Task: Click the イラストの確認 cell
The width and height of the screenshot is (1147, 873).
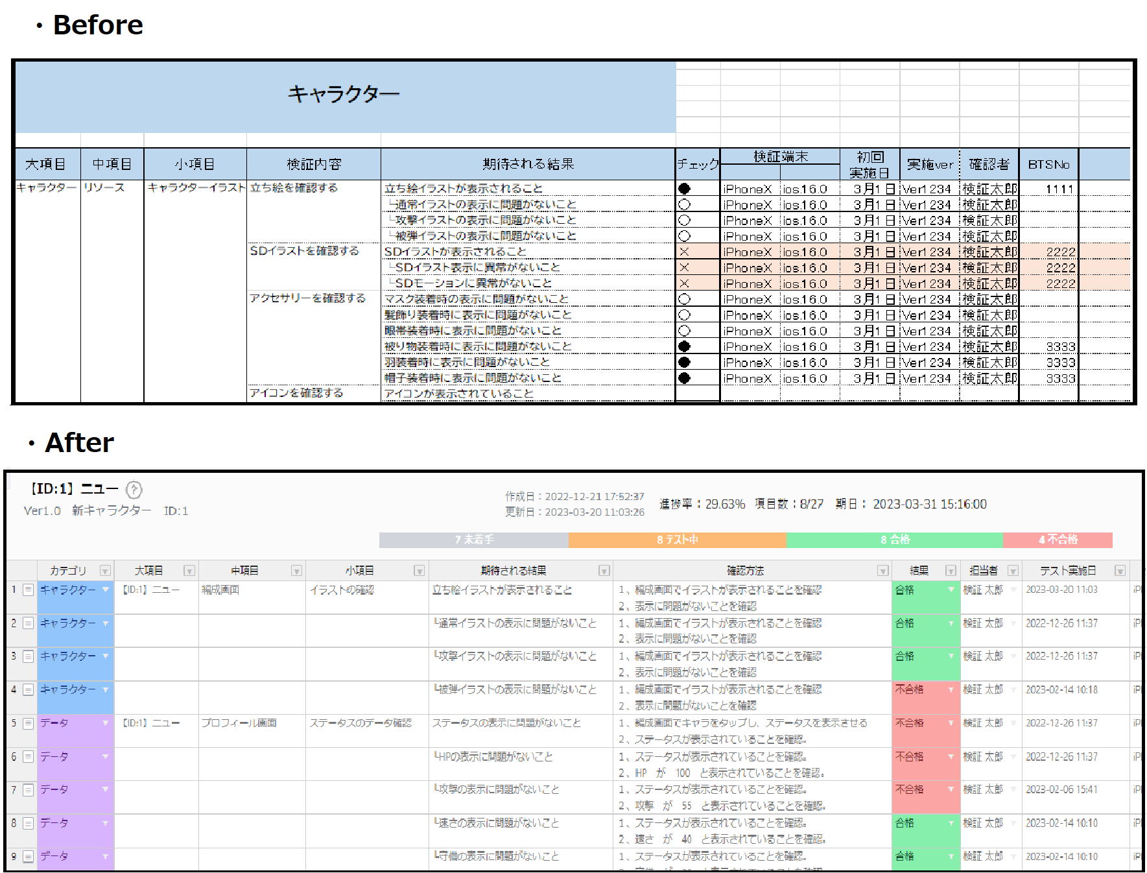Action: pyautogui.click(x=367, y=597)
